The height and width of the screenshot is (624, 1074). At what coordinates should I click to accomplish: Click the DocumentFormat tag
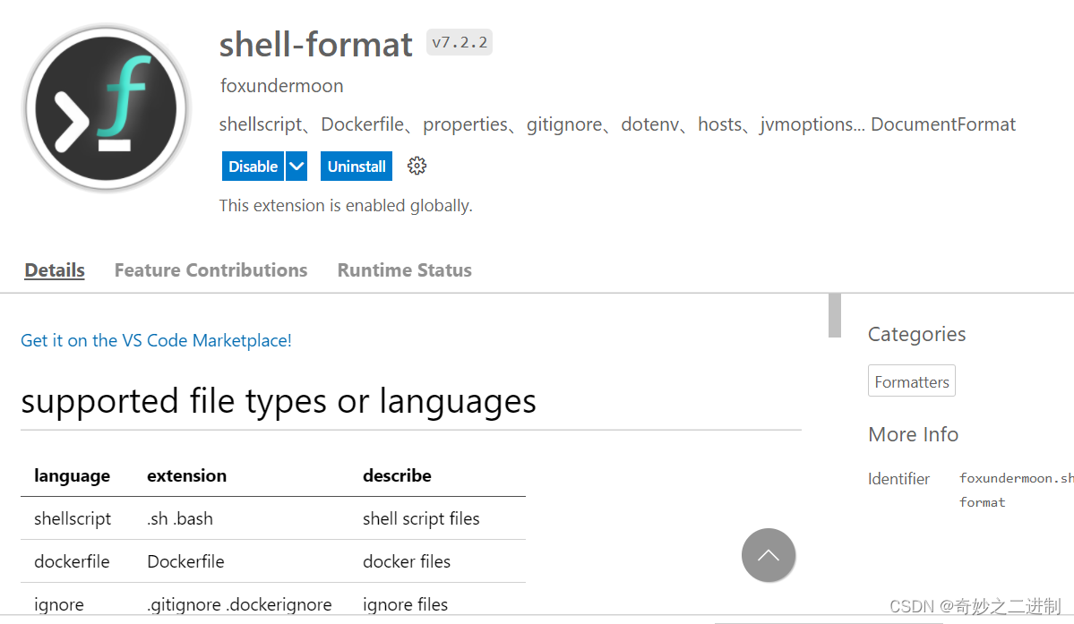pos(942,124)
